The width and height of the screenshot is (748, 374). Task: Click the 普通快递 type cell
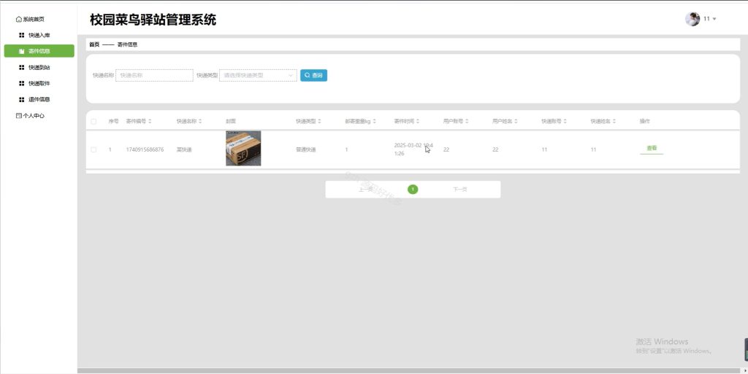pos(306,149)
